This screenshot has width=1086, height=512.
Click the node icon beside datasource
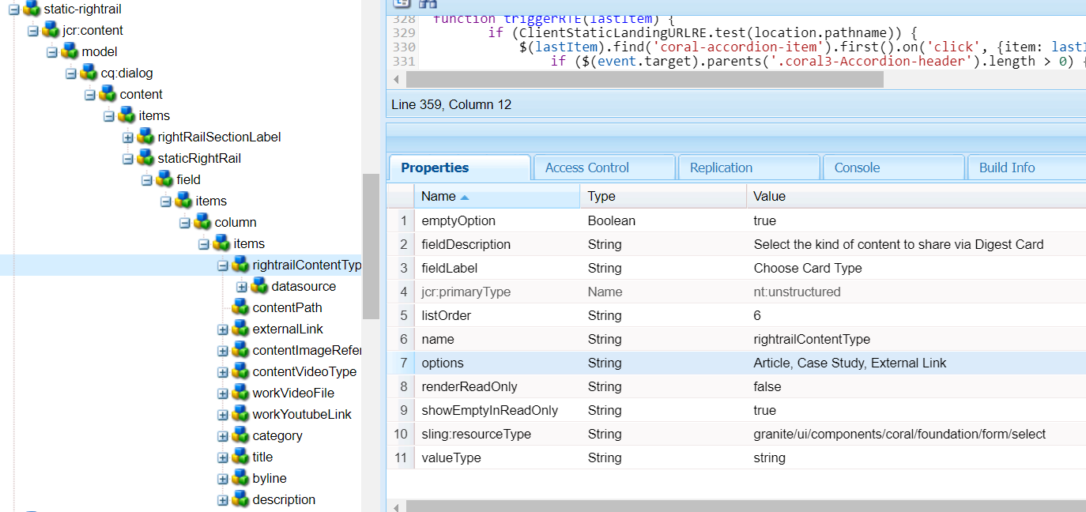pyautogui.click(x=258, y=286)
